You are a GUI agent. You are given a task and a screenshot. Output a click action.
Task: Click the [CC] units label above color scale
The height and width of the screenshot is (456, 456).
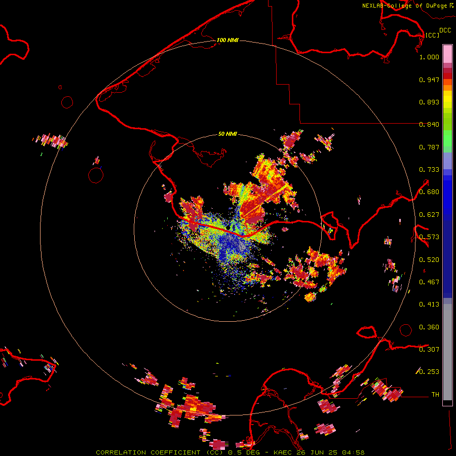click(432, 35)
